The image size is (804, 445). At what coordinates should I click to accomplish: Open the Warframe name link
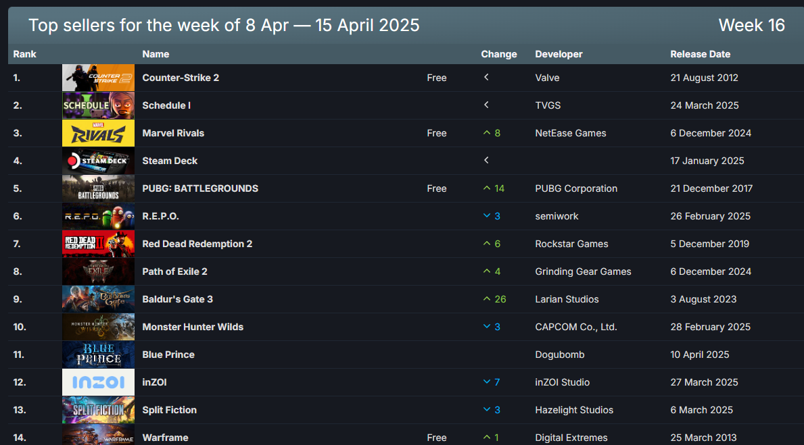tap(165, 438)
